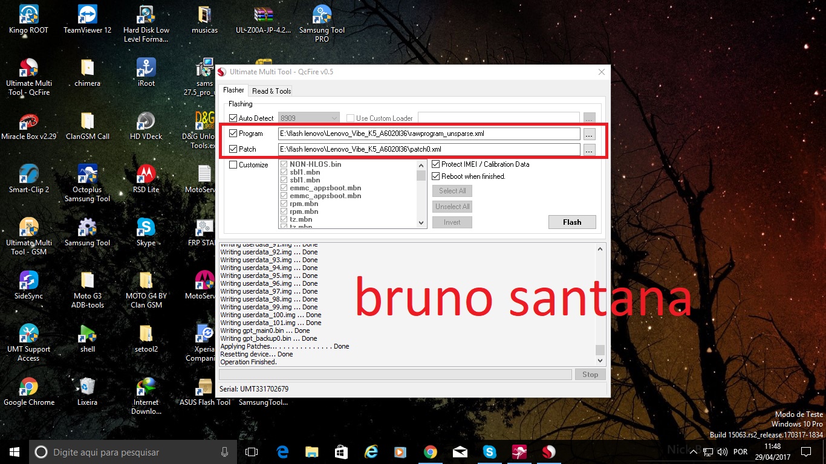Screen dimensions: 826x464
Task: Open Lixeira recycle bin
Action: [x=88, y=390]
